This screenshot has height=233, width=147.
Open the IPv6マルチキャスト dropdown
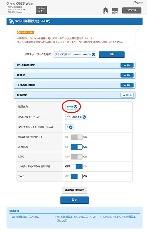76,117
